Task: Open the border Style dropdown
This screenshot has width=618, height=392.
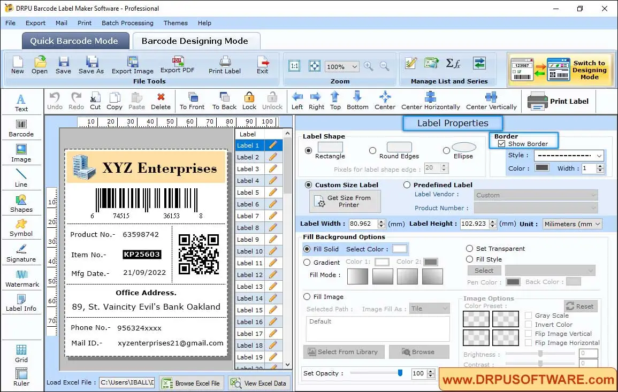Action: [569, 155]
